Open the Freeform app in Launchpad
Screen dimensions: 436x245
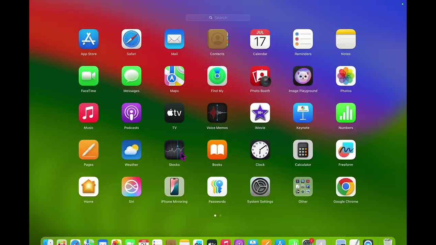click(346, 150)
